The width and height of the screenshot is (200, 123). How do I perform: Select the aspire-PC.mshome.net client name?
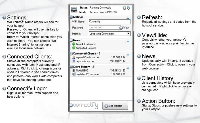click(87, 57)
